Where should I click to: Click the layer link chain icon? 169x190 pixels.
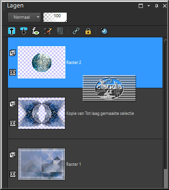76,31
